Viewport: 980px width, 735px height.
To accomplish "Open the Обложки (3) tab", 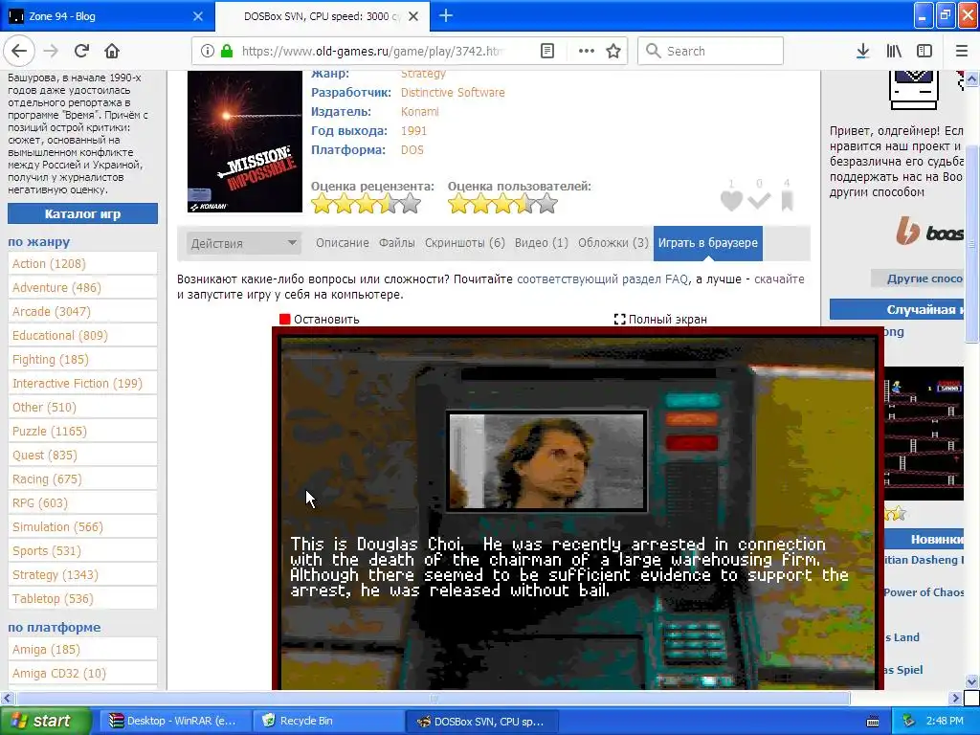I will [613, 243].
